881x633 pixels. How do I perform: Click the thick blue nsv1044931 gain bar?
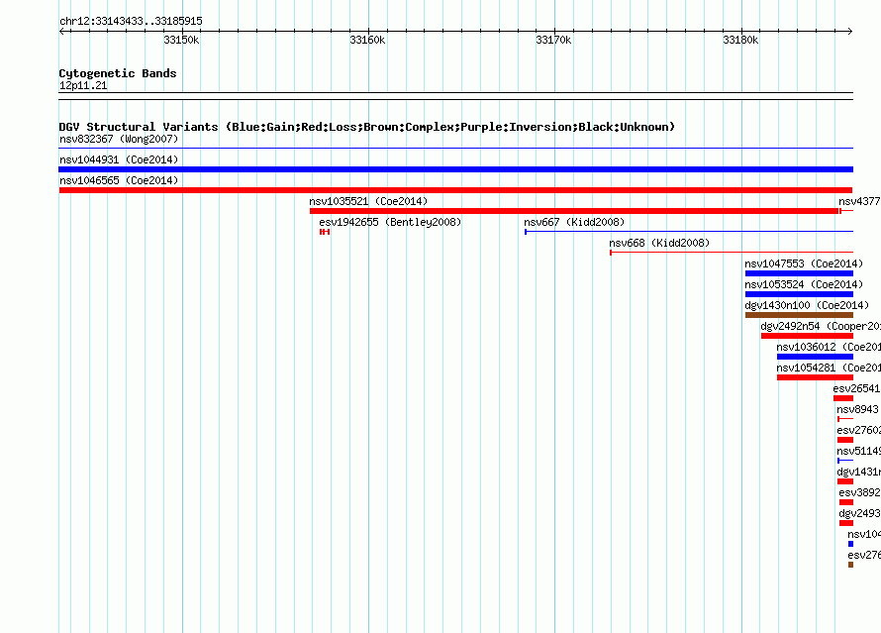click(455, 169)
